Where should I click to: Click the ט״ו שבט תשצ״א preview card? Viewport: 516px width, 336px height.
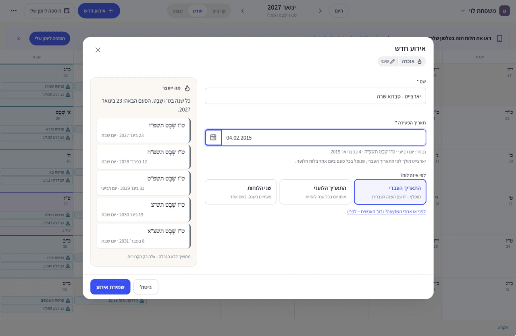pos(144,236)
